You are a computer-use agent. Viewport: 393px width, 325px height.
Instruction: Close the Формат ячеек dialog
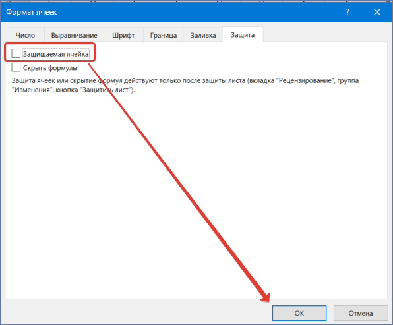click(x=377, y=12)
